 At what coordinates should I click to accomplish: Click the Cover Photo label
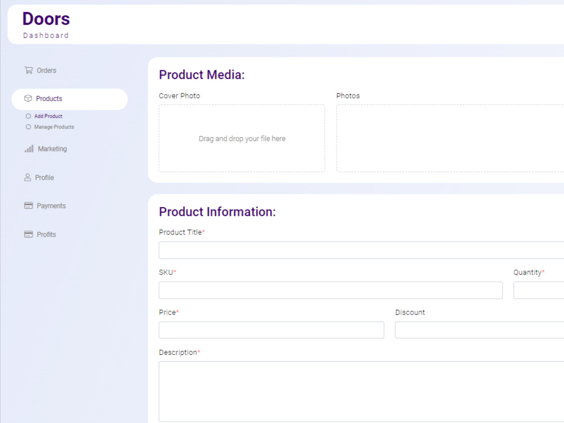pos(179,96)
